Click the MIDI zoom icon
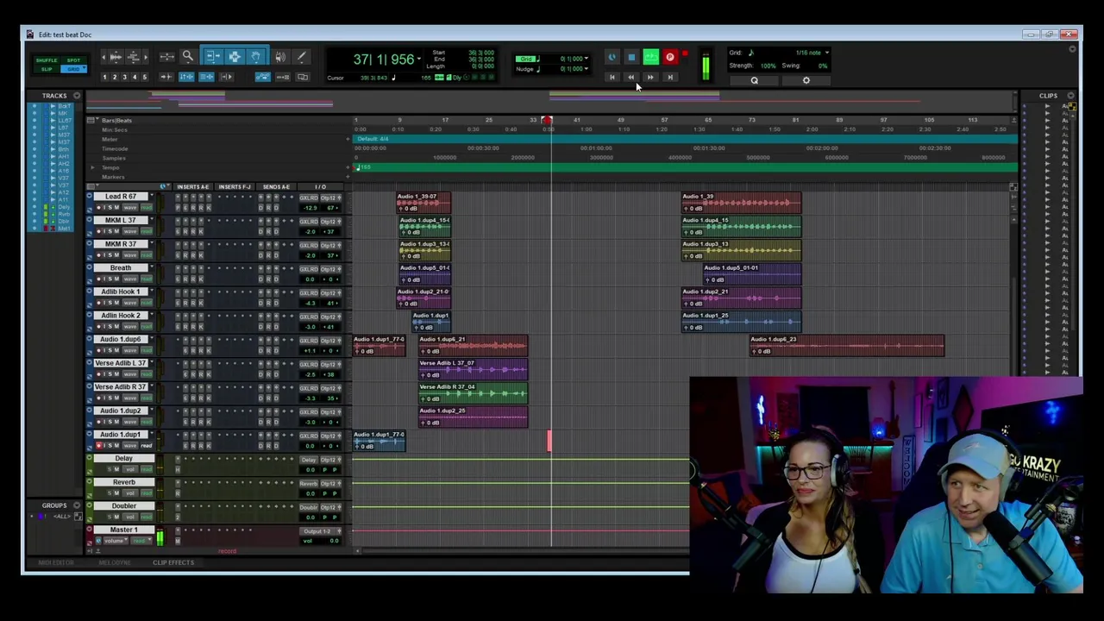This screenshot has width=1104, height=621. pyautogui.click(x=134, y=57)
